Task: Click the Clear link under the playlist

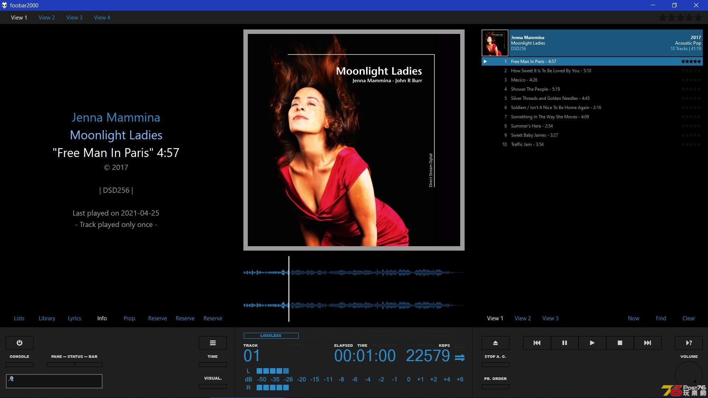Action: pyautogui.click(x=689, y=318)
